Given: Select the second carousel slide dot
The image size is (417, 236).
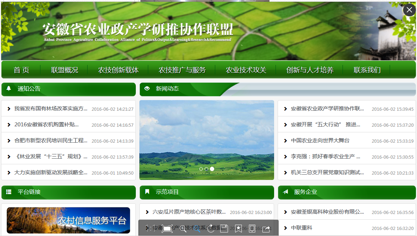Looking at the screenshot, I should [x=206, y=169].
